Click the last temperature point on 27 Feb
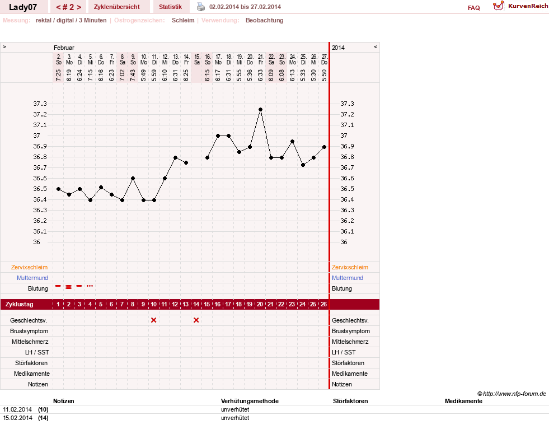Screen dimensions: 549x434 [x=324, y=147]
